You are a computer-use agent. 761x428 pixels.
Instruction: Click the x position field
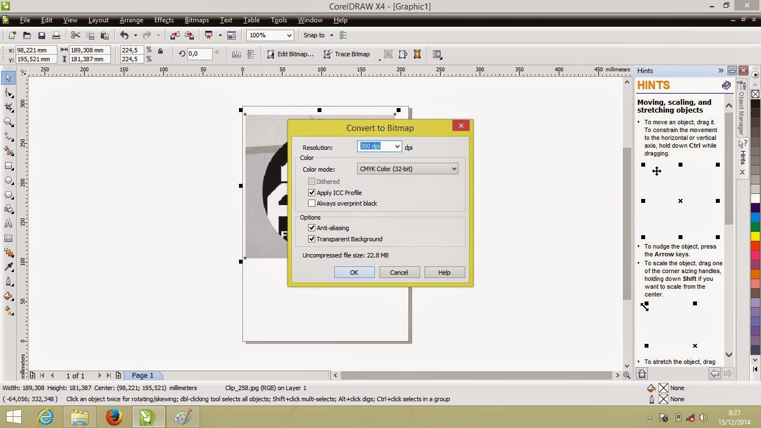[36, 50]
